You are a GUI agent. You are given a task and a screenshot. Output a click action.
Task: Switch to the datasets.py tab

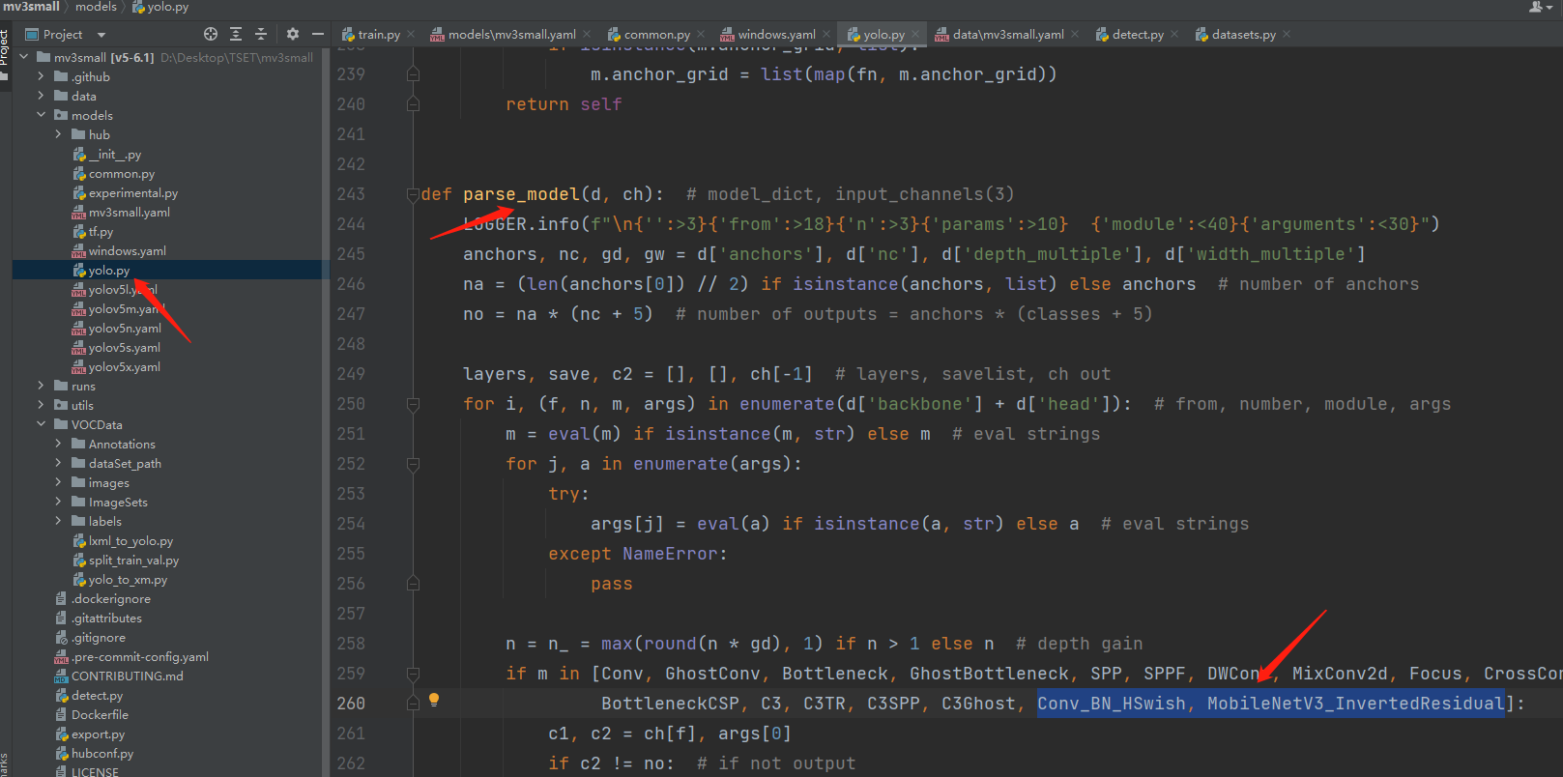[1243, 34]
